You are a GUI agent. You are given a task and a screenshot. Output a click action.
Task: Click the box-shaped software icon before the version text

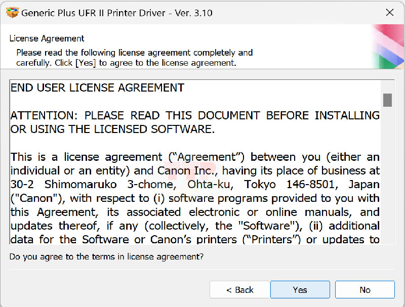(14, 12)
